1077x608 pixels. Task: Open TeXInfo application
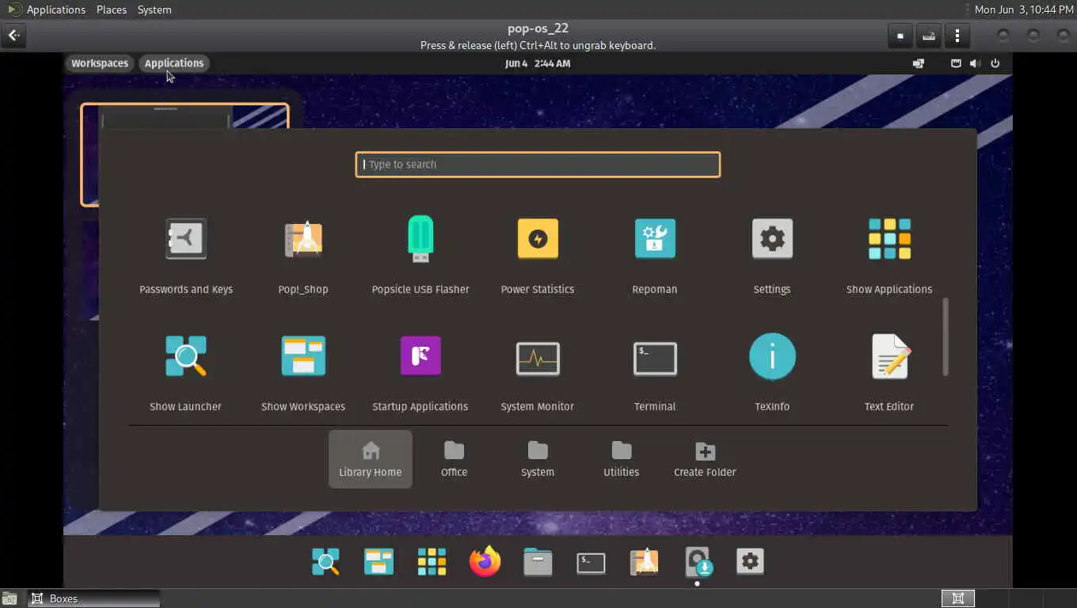pyautogui.click(x=772, y=373)
